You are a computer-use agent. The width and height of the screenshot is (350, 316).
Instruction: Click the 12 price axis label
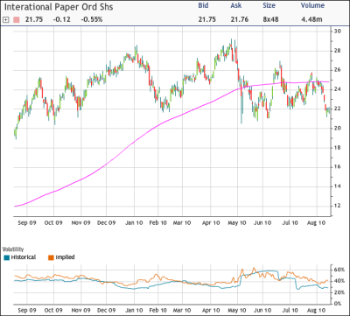click(337, 206)
